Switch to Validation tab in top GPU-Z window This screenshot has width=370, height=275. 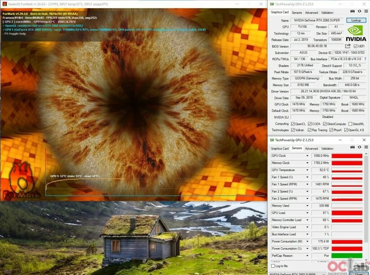pyautogui.click(x=327, y=13)
